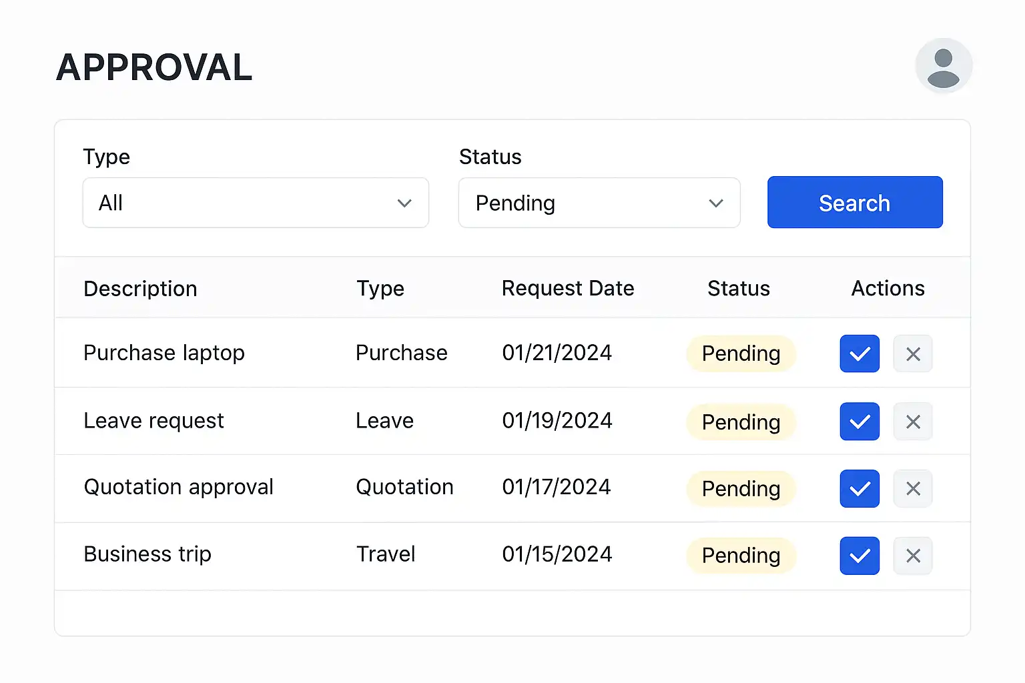Approve the Leave request row

(860, 422)
